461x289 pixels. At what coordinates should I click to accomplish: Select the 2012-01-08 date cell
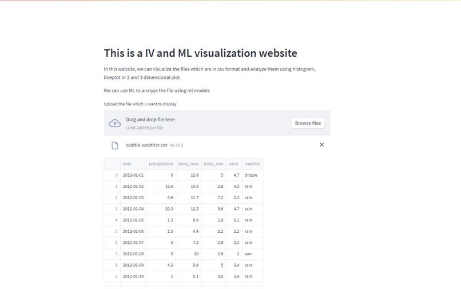coord(133,254)
